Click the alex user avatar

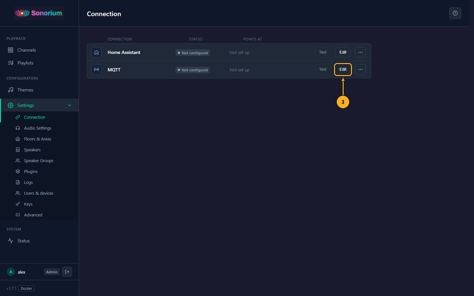[11, 272]
